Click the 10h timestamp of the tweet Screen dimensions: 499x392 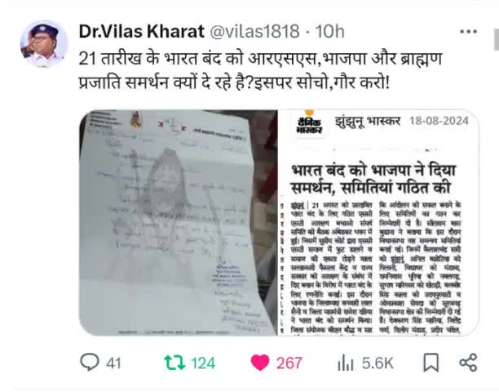(x=329, y=31)
